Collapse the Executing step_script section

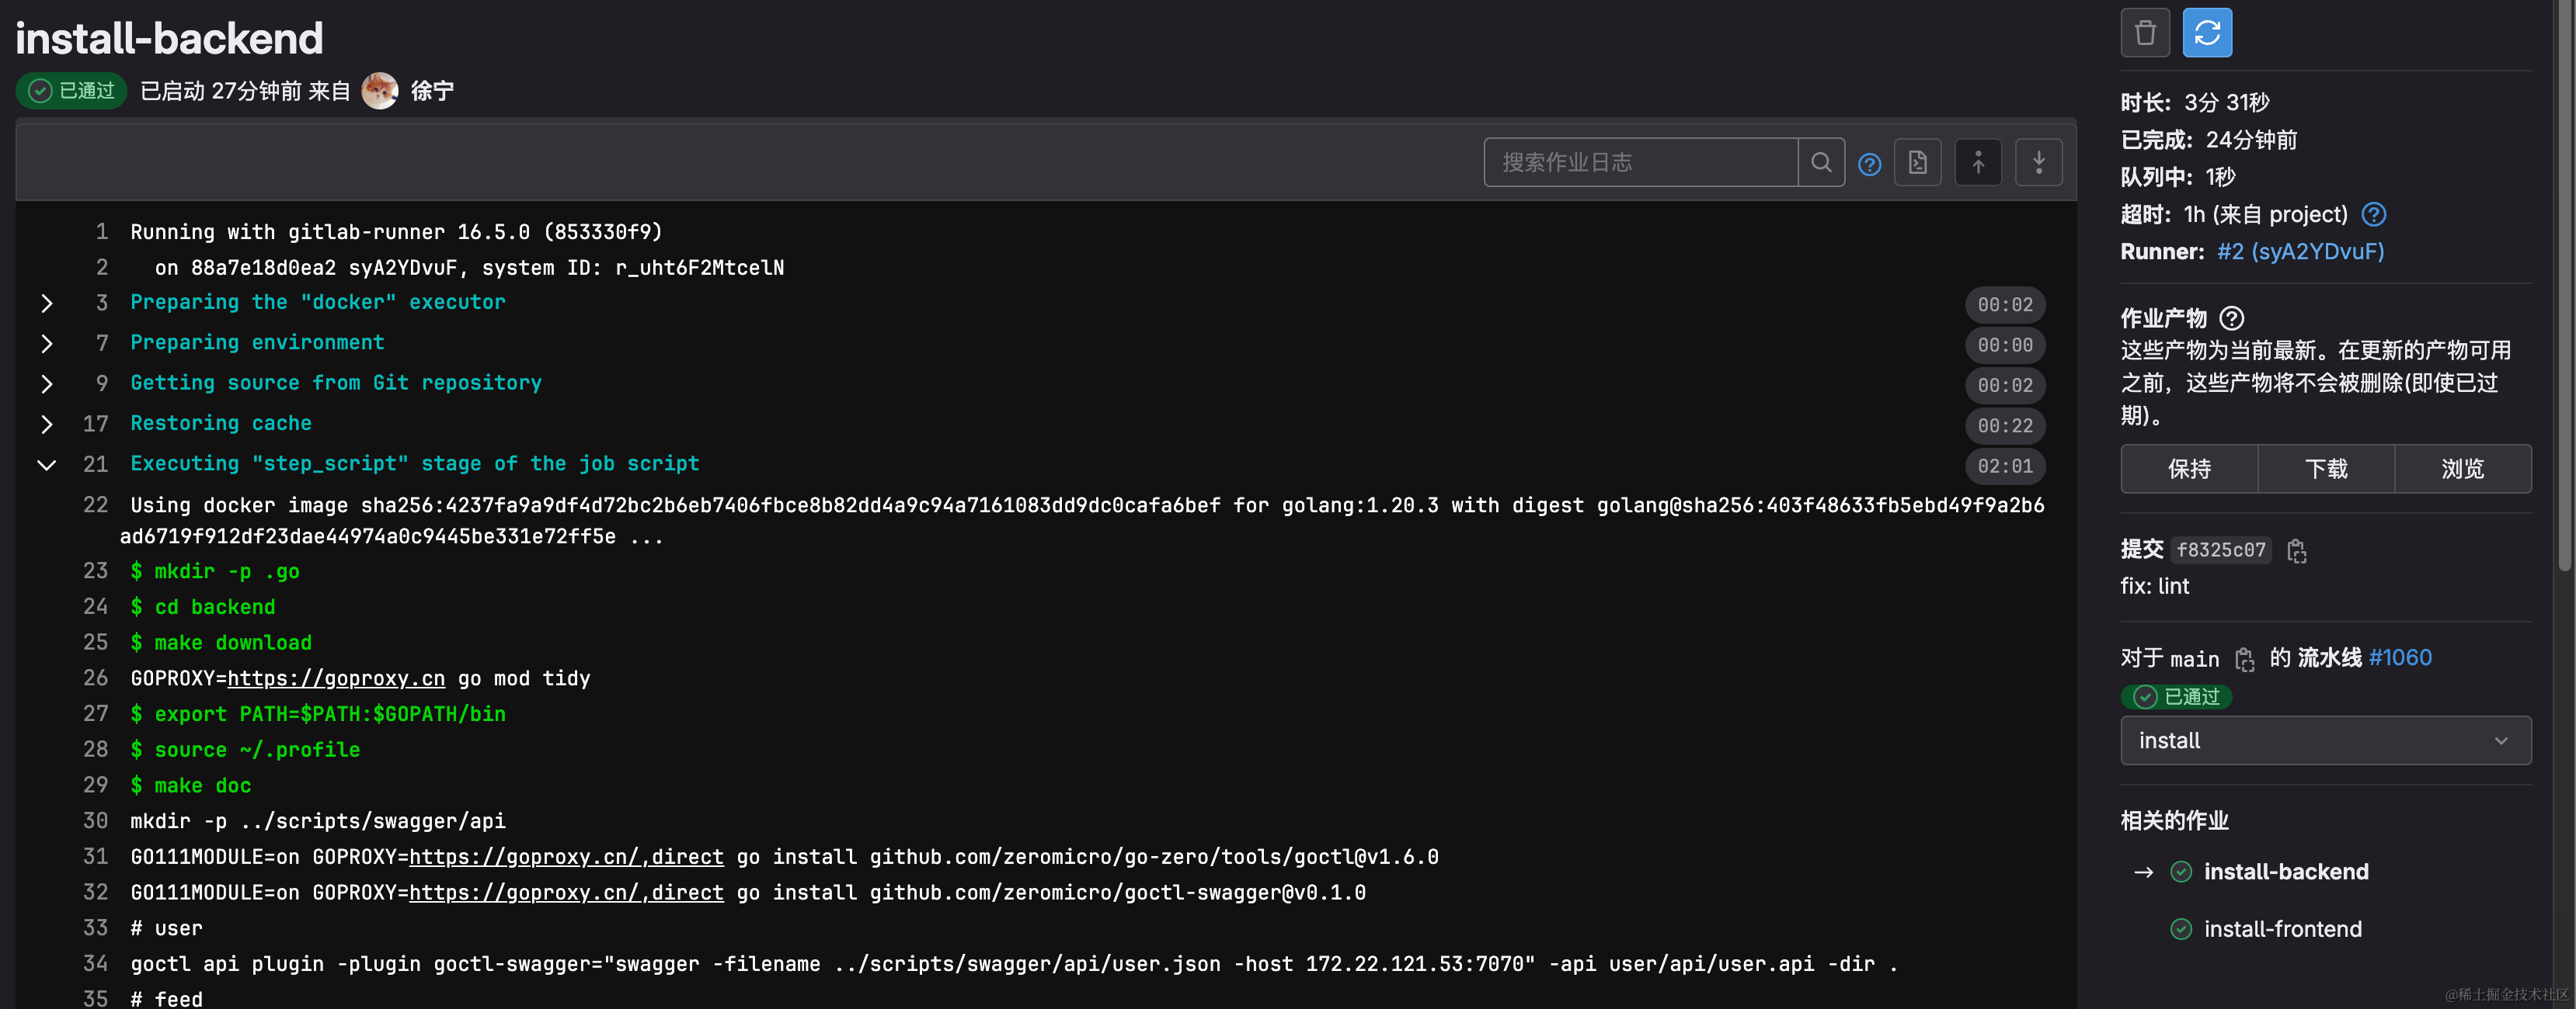tap(47, 465)
